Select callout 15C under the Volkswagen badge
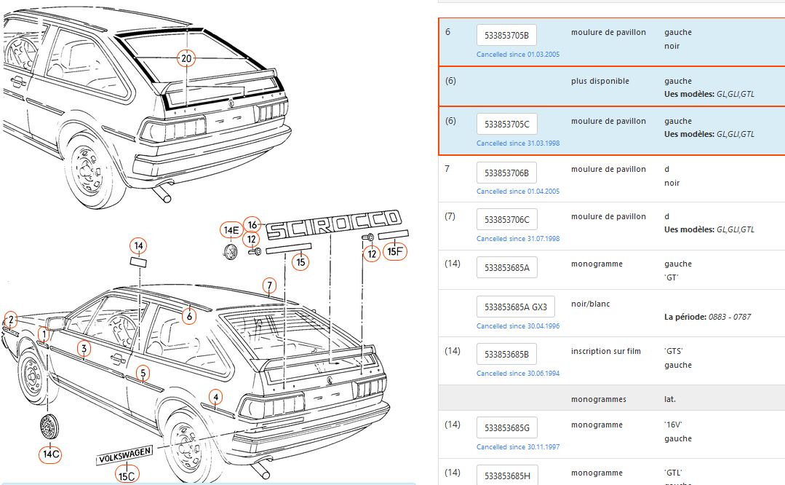 coord(126,476)
